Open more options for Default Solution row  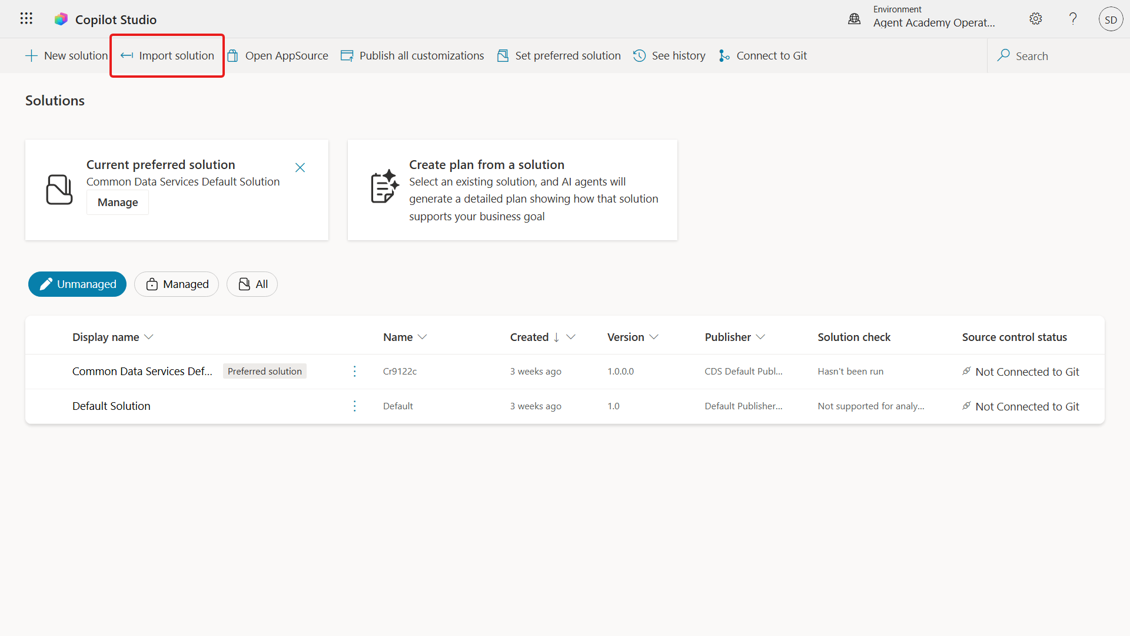coord(355,406)
